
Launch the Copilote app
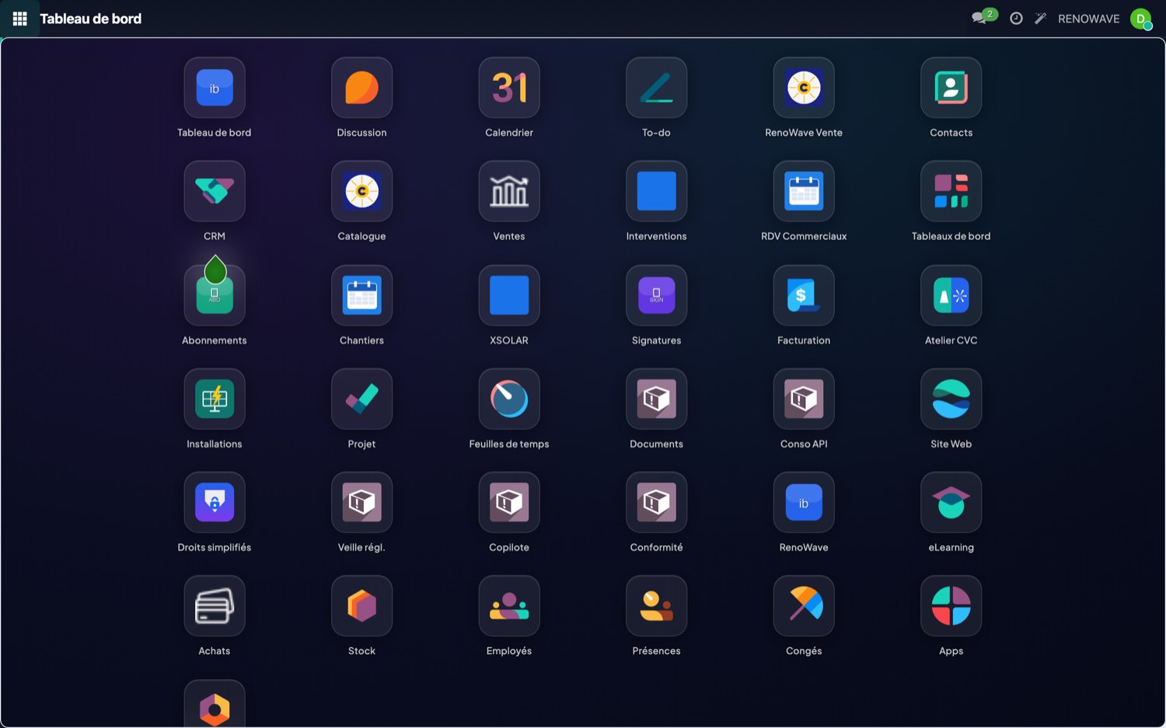click(509, 502)
